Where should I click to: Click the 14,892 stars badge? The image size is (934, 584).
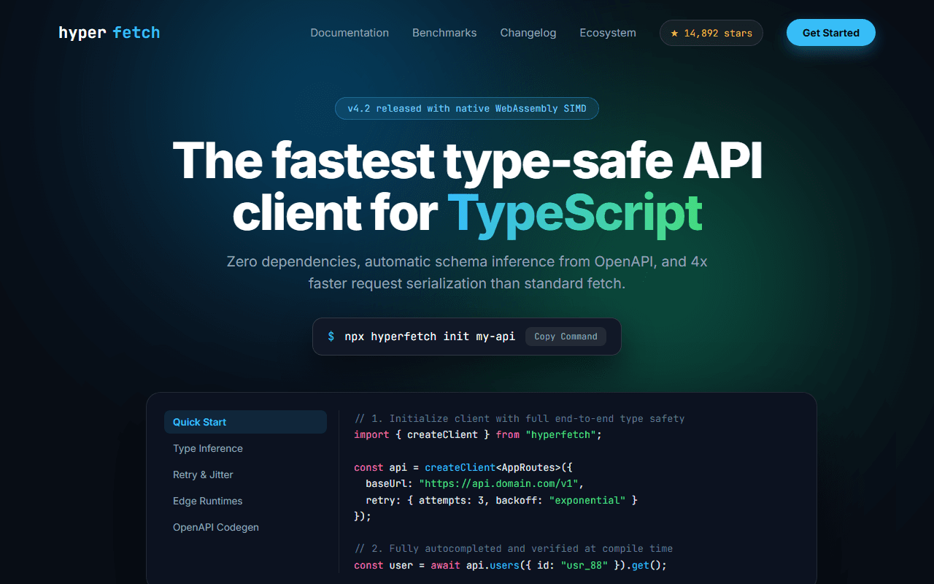[711, 33]
